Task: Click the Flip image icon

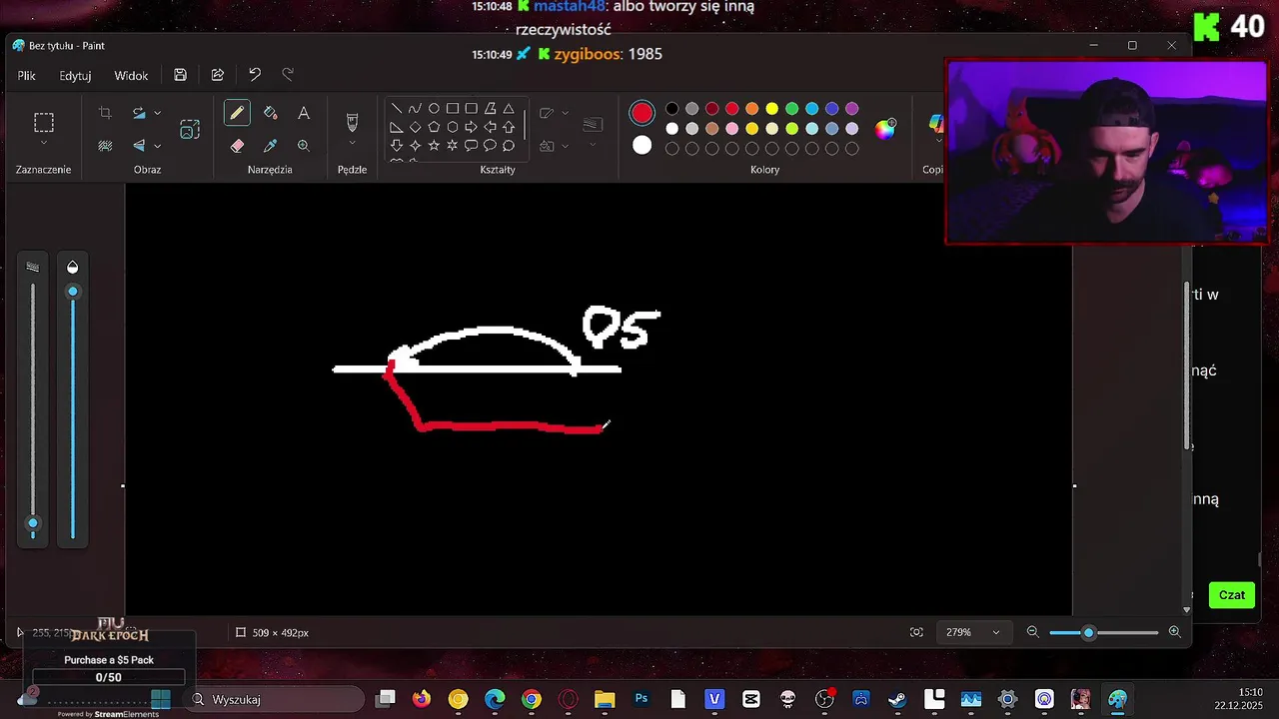Action: coord(139,146)
